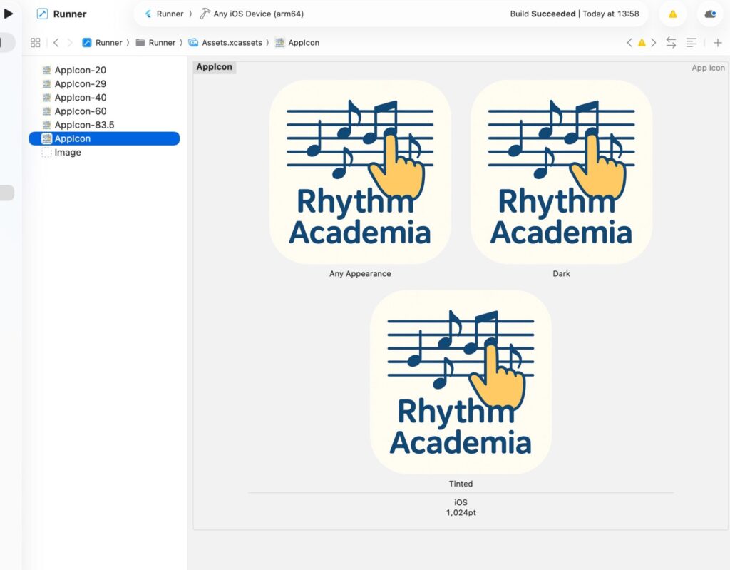
Task: Click the yellow warning icon in toolbar
Action: (672, 14)
